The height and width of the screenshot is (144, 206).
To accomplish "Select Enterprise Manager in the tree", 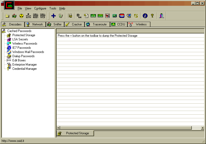I will coord(24,65).
